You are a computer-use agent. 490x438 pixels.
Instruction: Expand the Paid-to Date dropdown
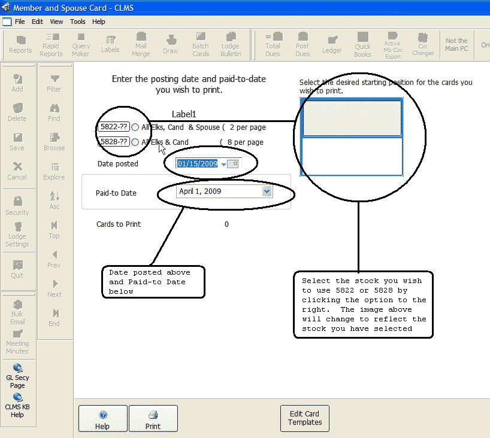(x=267, y=191)
